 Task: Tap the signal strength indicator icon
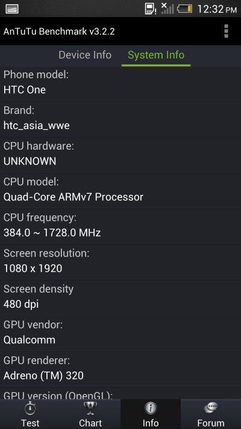click(x=167, y=8)
